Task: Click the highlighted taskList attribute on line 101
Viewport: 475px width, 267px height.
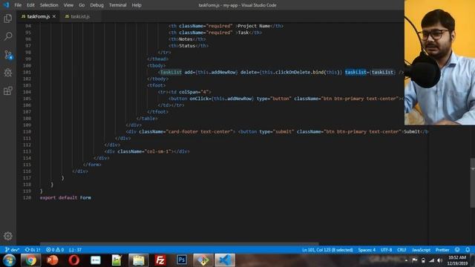Action: (356, 72)
